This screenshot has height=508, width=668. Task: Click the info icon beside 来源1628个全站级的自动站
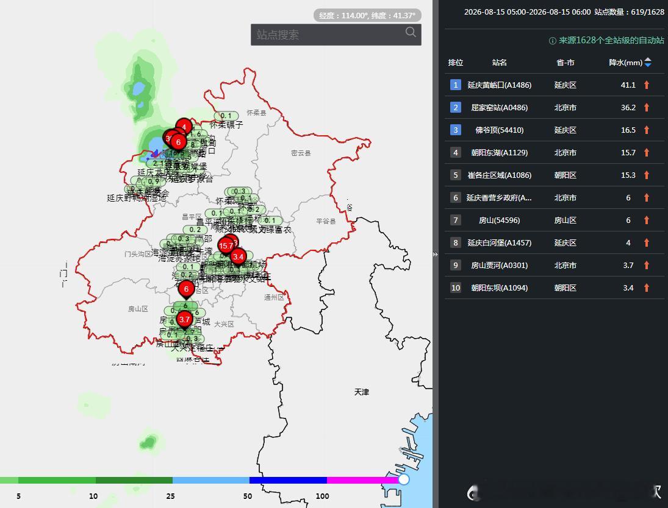point(553,41)
